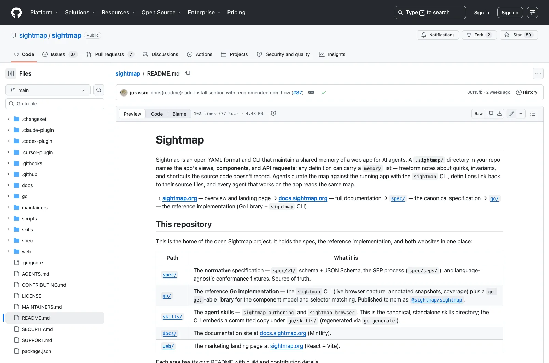This screenshot has width=549, height=363.
Task: Open the Actions tab
Action: click(x=200, y=54)
